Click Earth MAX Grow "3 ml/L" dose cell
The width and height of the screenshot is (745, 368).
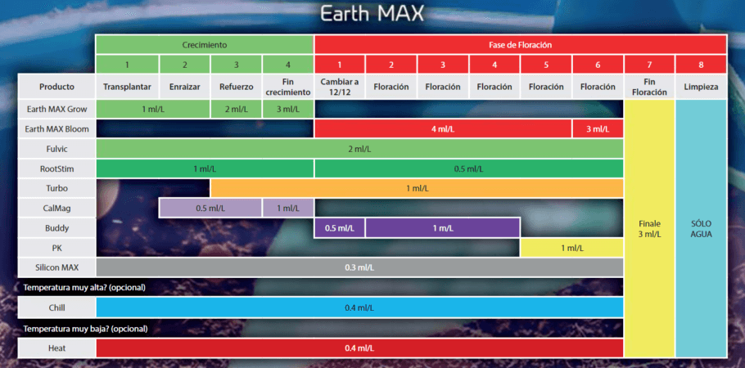[x=288, y=110]
